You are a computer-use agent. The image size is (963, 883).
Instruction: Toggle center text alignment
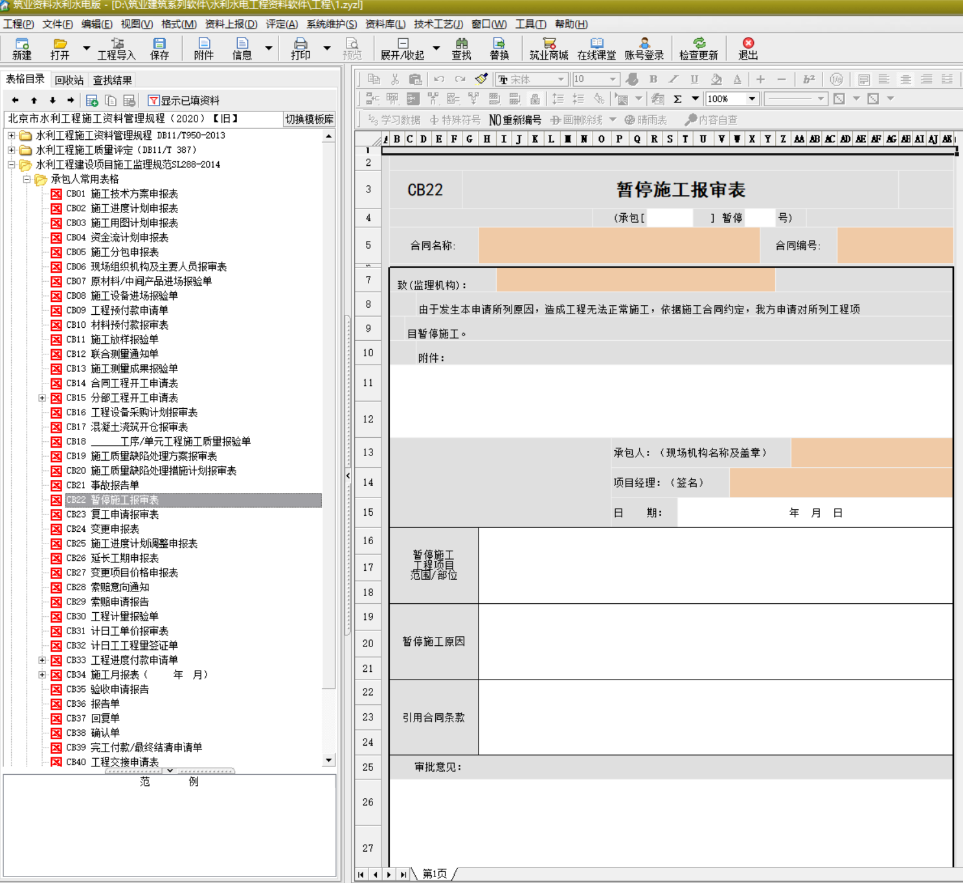tap(905, 79)
